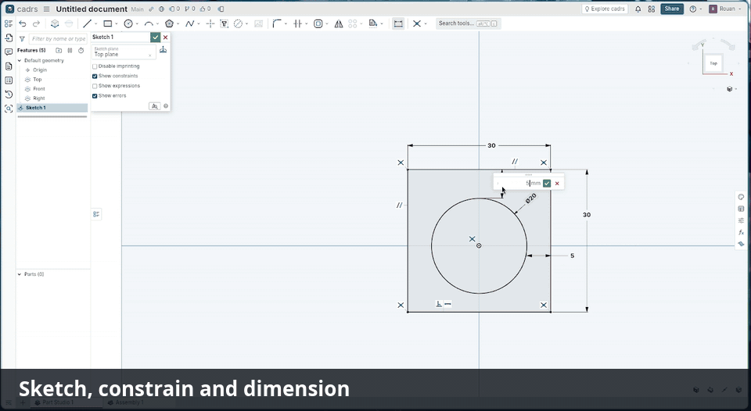The width and height of the screenshot is (751, 411).
Task: Open the hamburger document menu
Action: pos(46,9)
